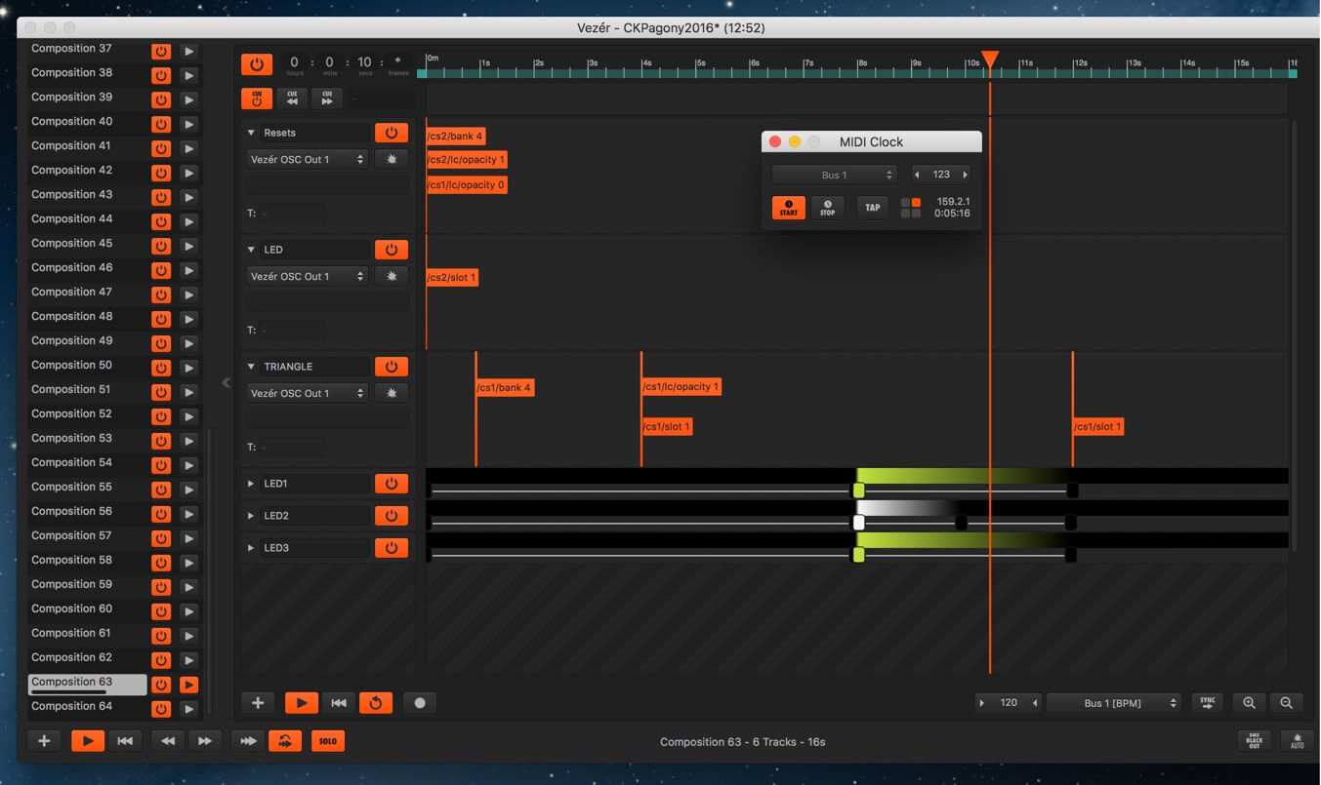Add a new track with the plus button
This screenshot has width=1321, height=785.
pos(258,702)
